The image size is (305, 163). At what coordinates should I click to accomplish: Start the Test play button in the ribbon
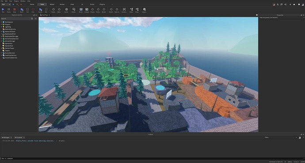point(3,10)
